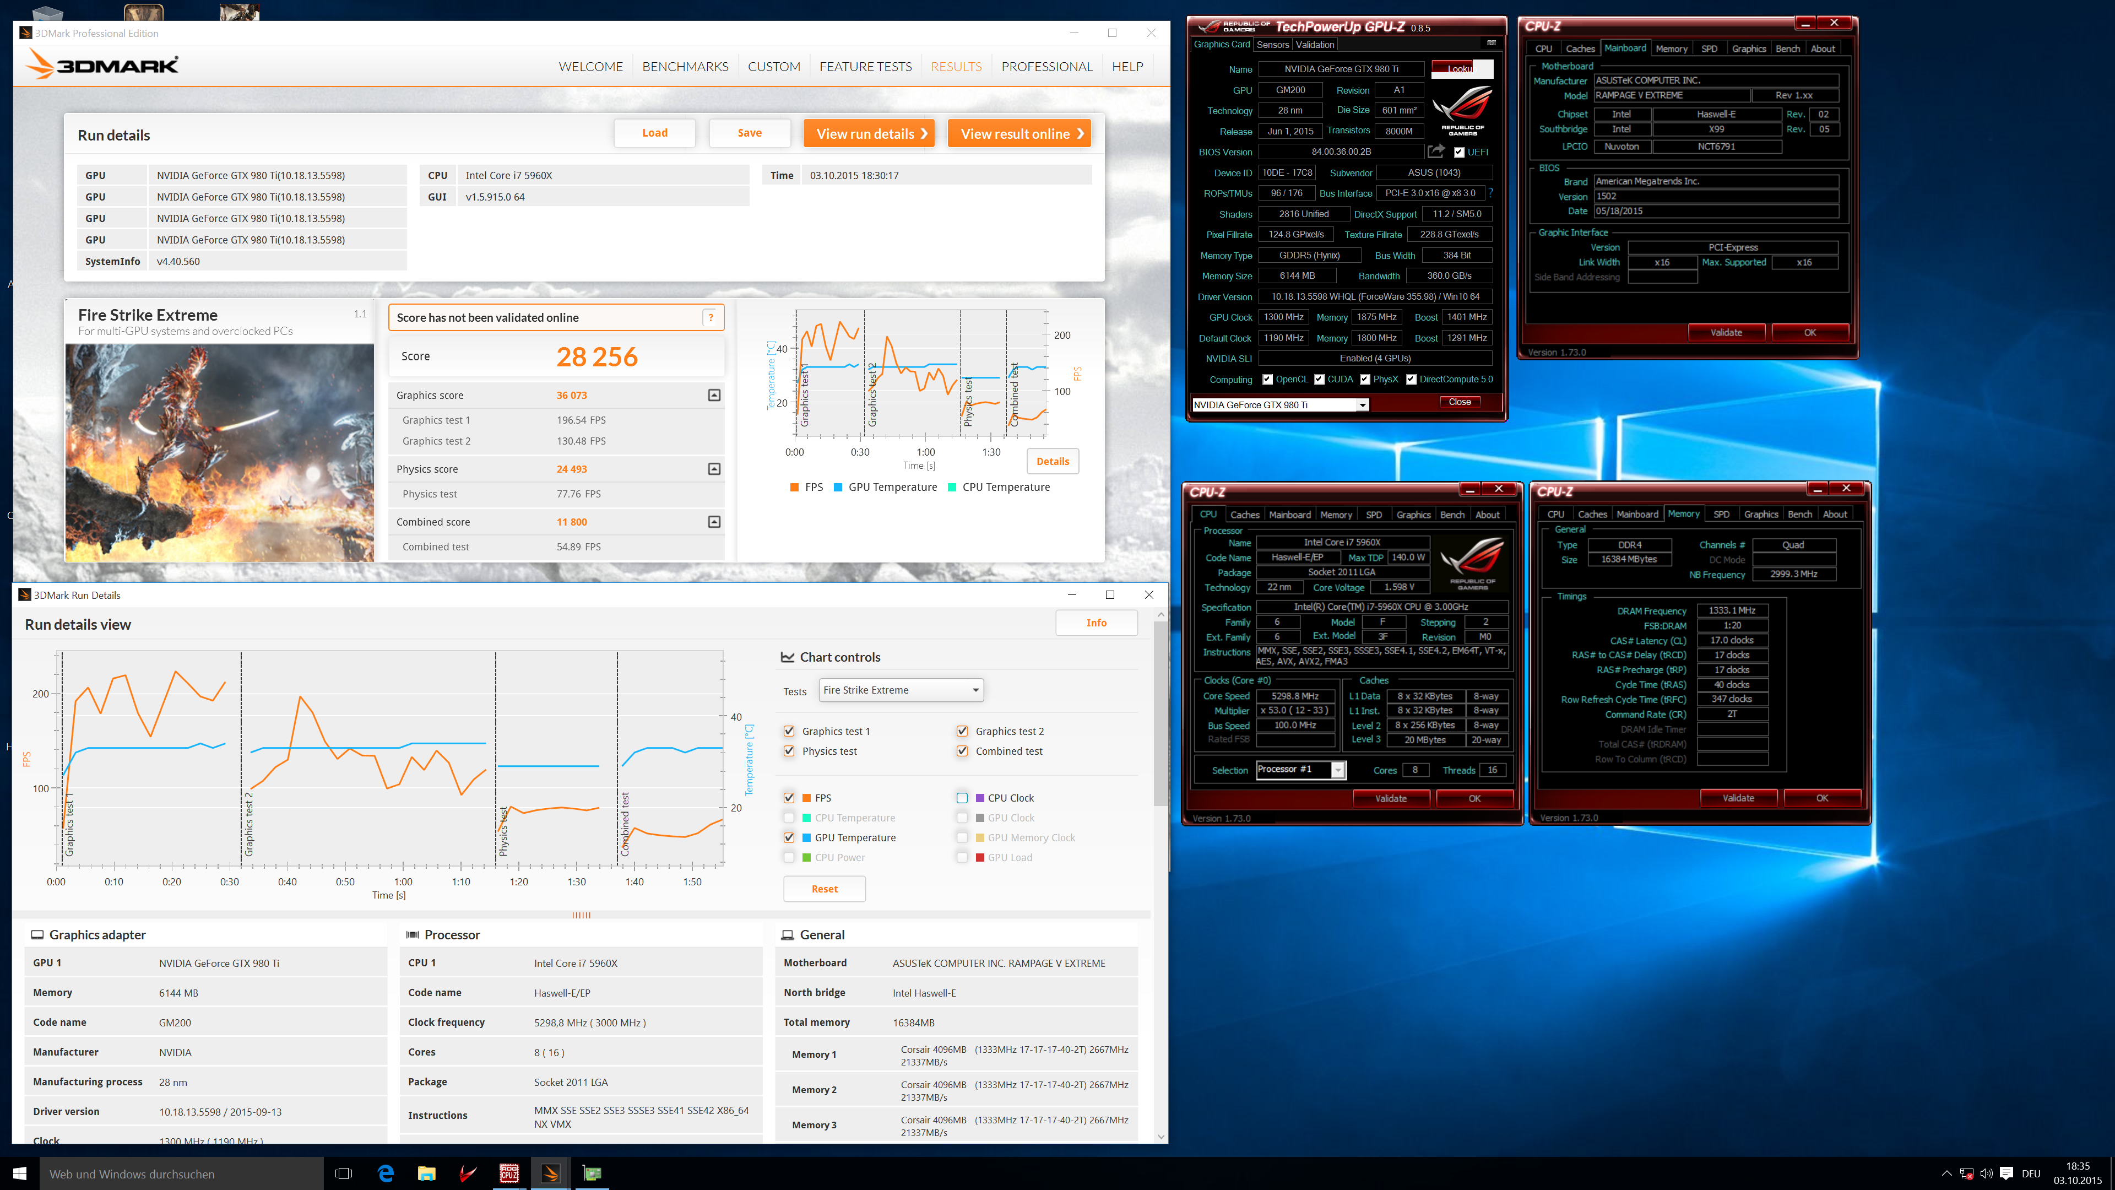Disable the GPU Temperature chart series
Viewport: 2115px width, 1190px height.
click(x=789, y=837)
